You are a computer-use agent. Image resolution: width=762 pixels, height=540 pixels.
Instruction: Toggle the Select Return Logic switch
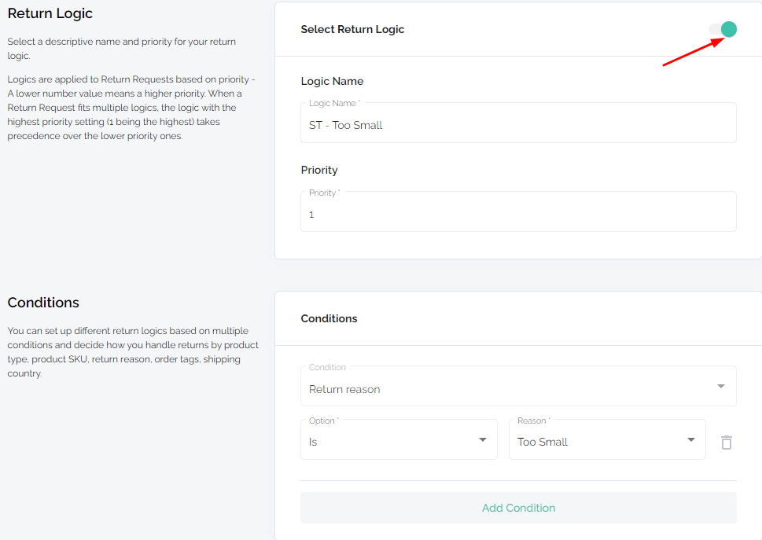coord(723,30)
